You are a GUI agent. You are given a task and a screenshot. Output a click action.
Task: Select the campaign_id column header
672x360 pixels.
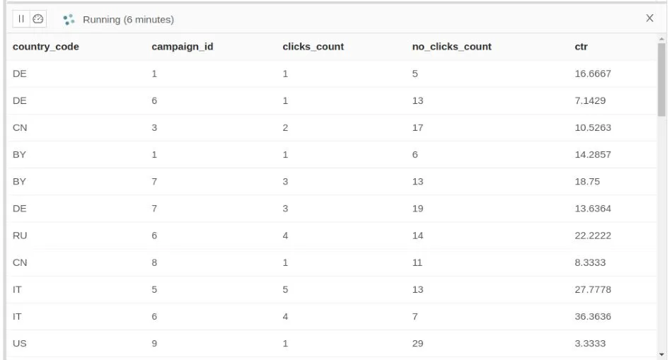[x=182, y=47]
